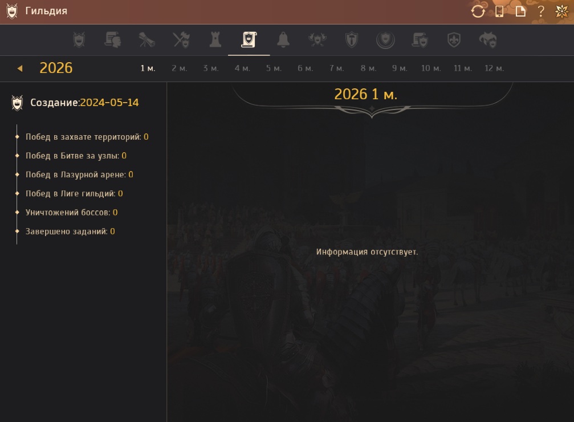Click the first guild shield tab icon
This screenshot has height=422, width=574.
point(79,40)
